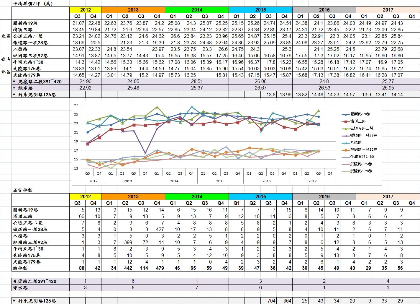This screenshot has height=304, width=420.
Task: Select 公道五路二段 legend entry in chart
Action: pyautogui.click(x=357, y=129)
